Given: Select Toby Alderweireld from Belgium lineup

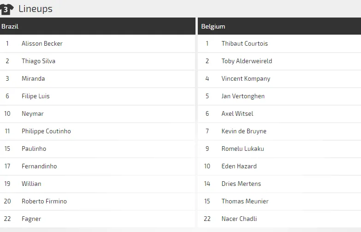Looking at the screenshot, I should pos(247,61).
